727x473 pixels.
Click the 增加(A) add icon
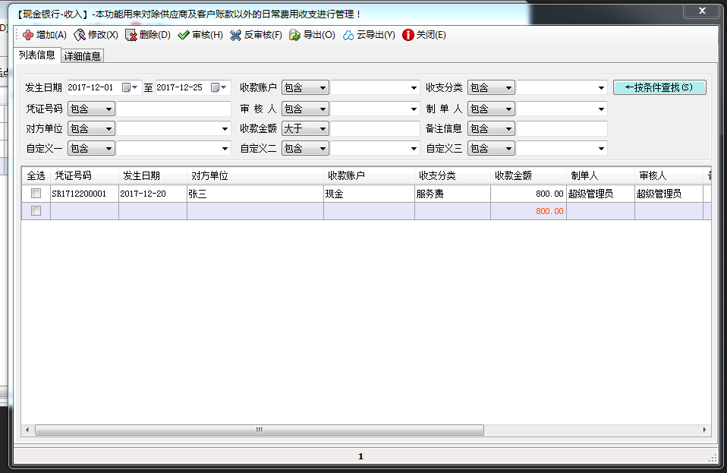[x=28, y=35]
